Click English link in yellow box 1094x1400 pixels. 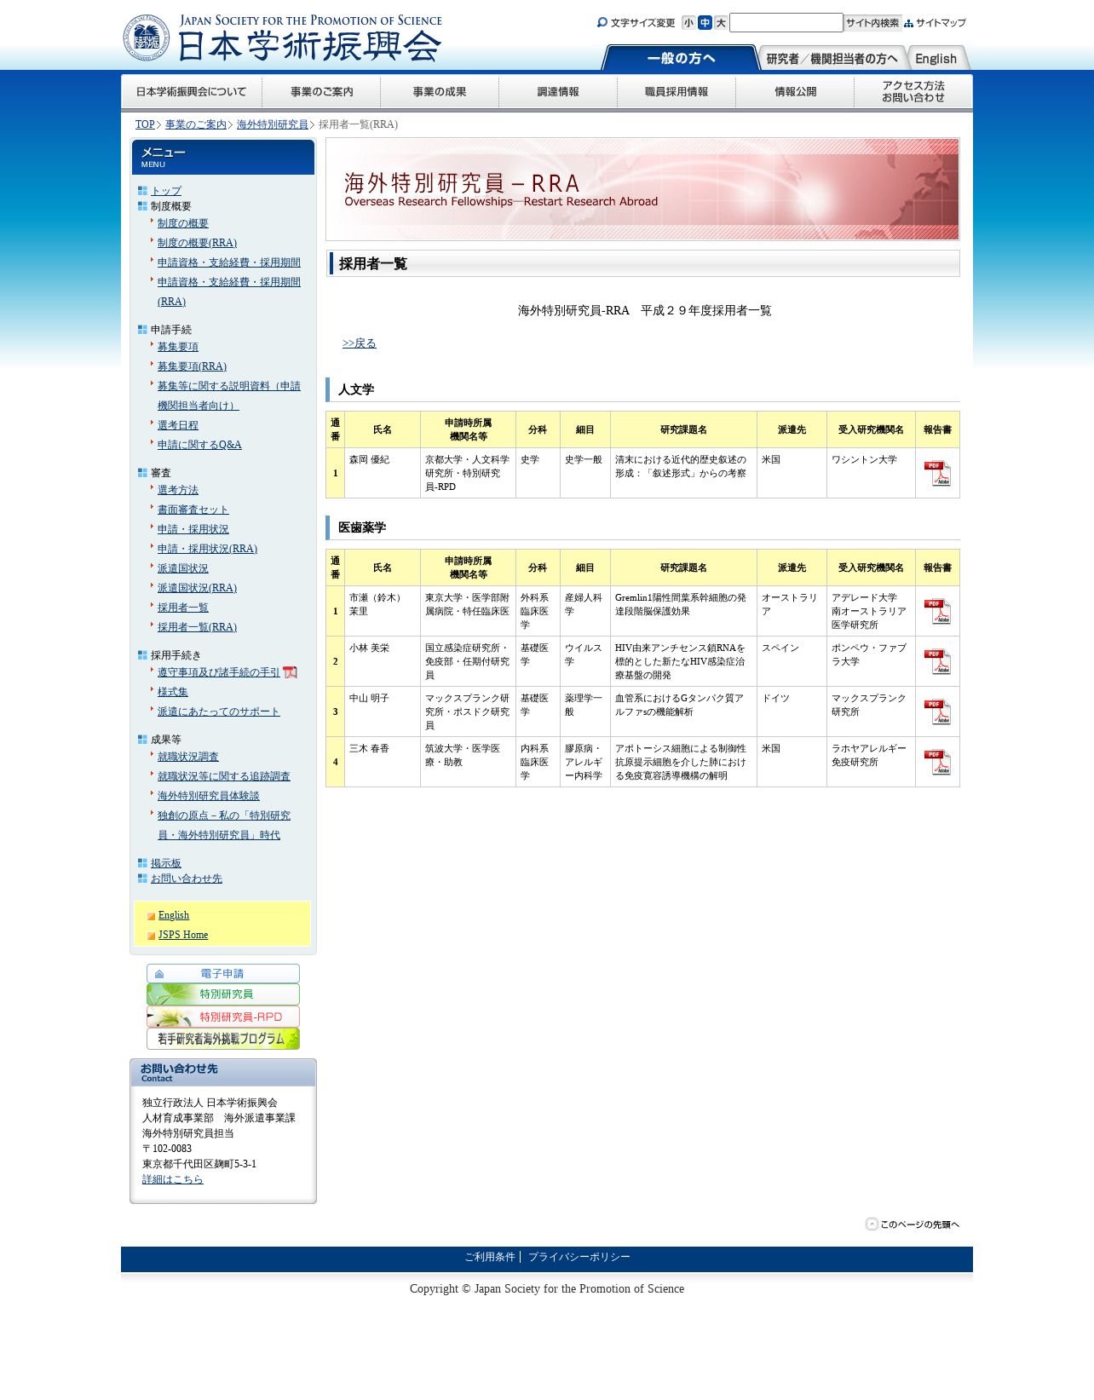point(174,915)
